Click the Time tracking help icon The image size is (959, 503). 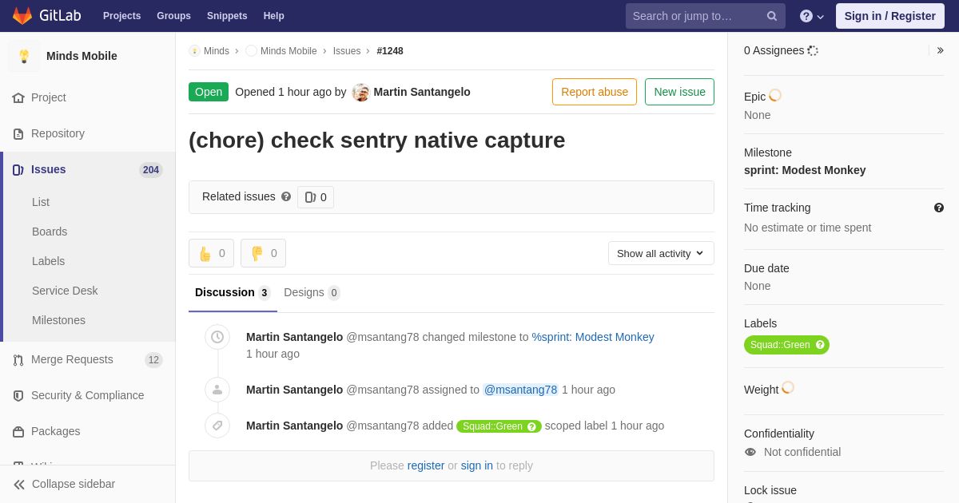pos(939,208)
